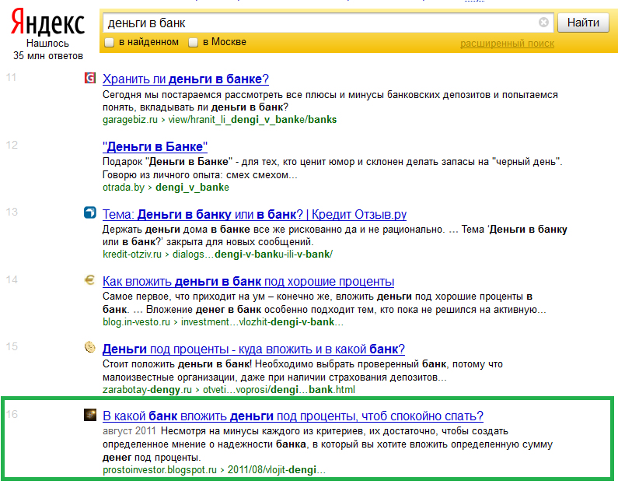Open "Тема: Деньги в банку или в банк?" result
618x488 pixels.
click(x=254, y=214)
